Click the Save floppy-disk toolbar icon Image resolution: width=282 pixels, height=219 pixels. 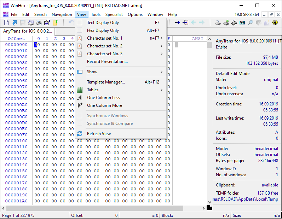[x=23, y=23]
